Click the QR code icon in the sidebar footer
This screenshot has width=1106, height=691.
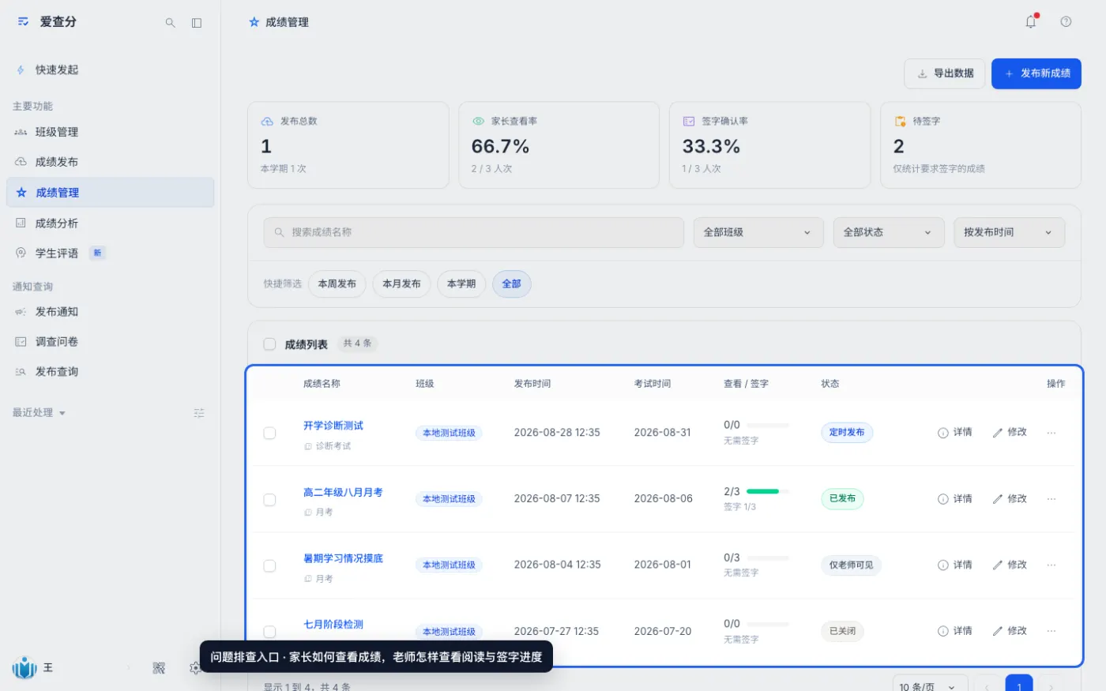(159, 668)
